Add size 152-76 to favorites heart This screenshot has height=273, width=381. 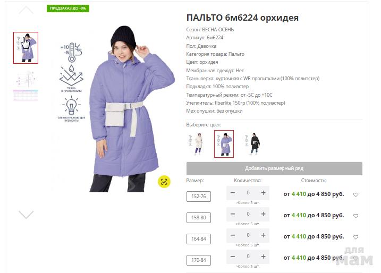click(355, 194)
